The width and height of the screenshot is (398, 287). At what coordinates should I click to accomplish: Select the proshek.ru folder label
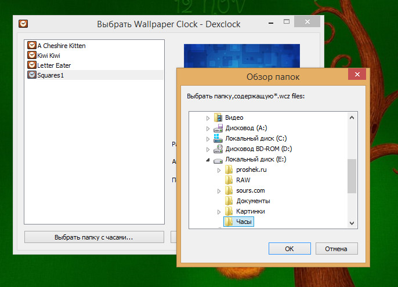pos(251,170)
